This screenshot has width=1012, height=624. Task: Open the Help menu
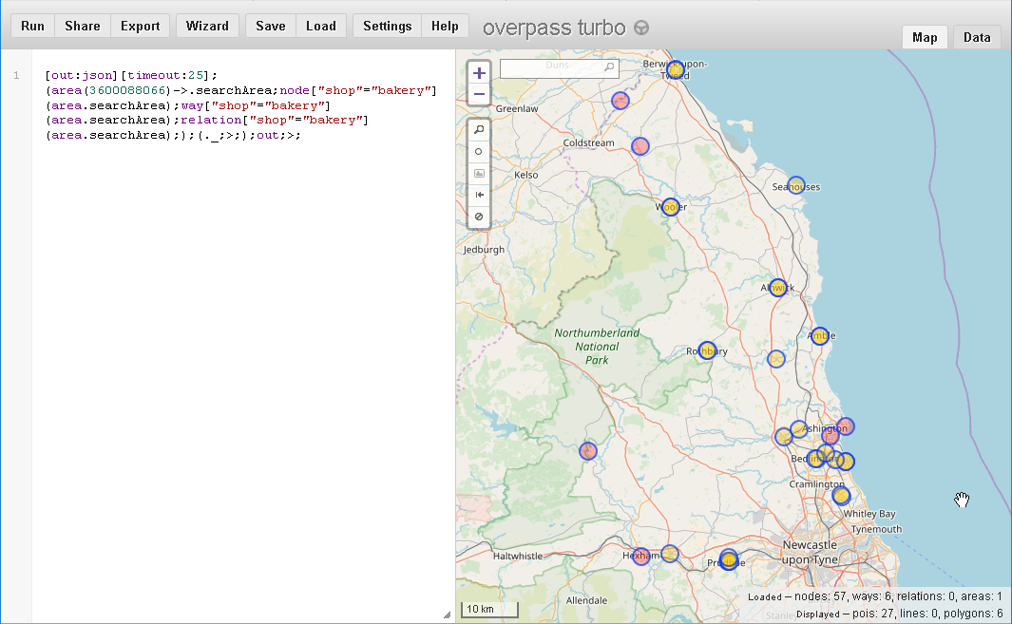pos(444,26)
